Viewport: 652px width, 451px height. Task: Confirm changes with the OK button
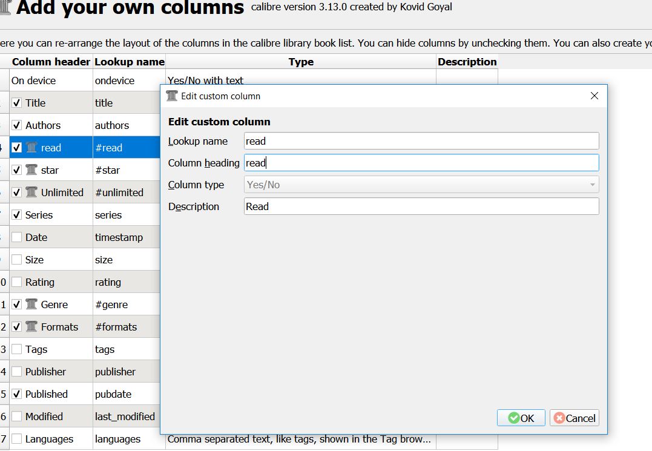[521, 418]
